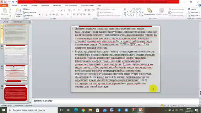Open the Раздел section dropdown
This screenshot has width=201, height=113.
click(28, 15)
